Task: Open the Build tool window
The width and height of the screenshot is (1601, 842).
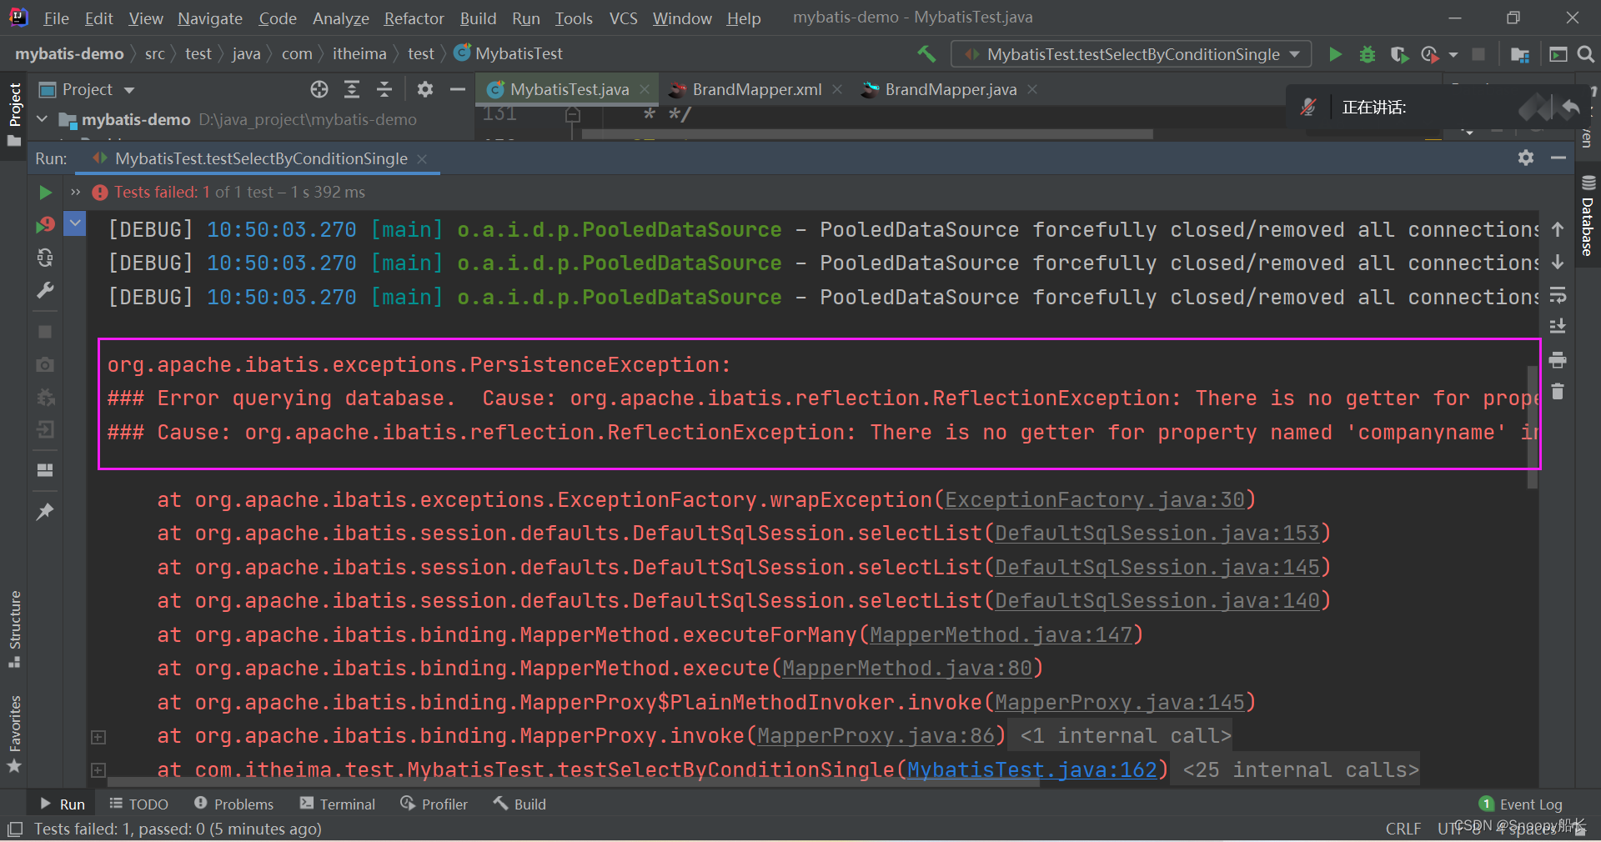Action: click(x=519, y=804)
